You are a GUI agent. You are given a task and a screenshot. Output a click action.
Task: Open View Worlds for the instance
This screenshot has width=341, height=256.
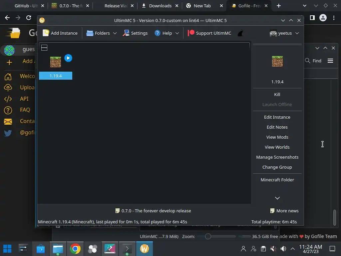tap(277, 147)
